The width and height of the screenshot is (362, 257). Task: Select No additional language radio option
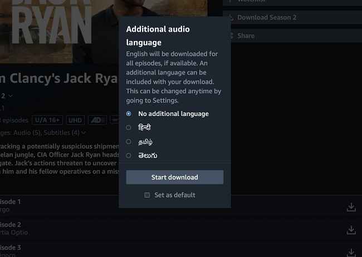(x=129, y=114)
